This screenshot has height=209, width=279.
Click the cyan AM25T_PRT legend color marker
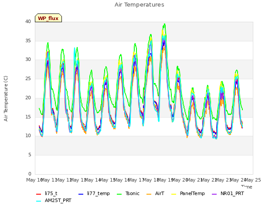pyautogui.click(x=39, y=201)
